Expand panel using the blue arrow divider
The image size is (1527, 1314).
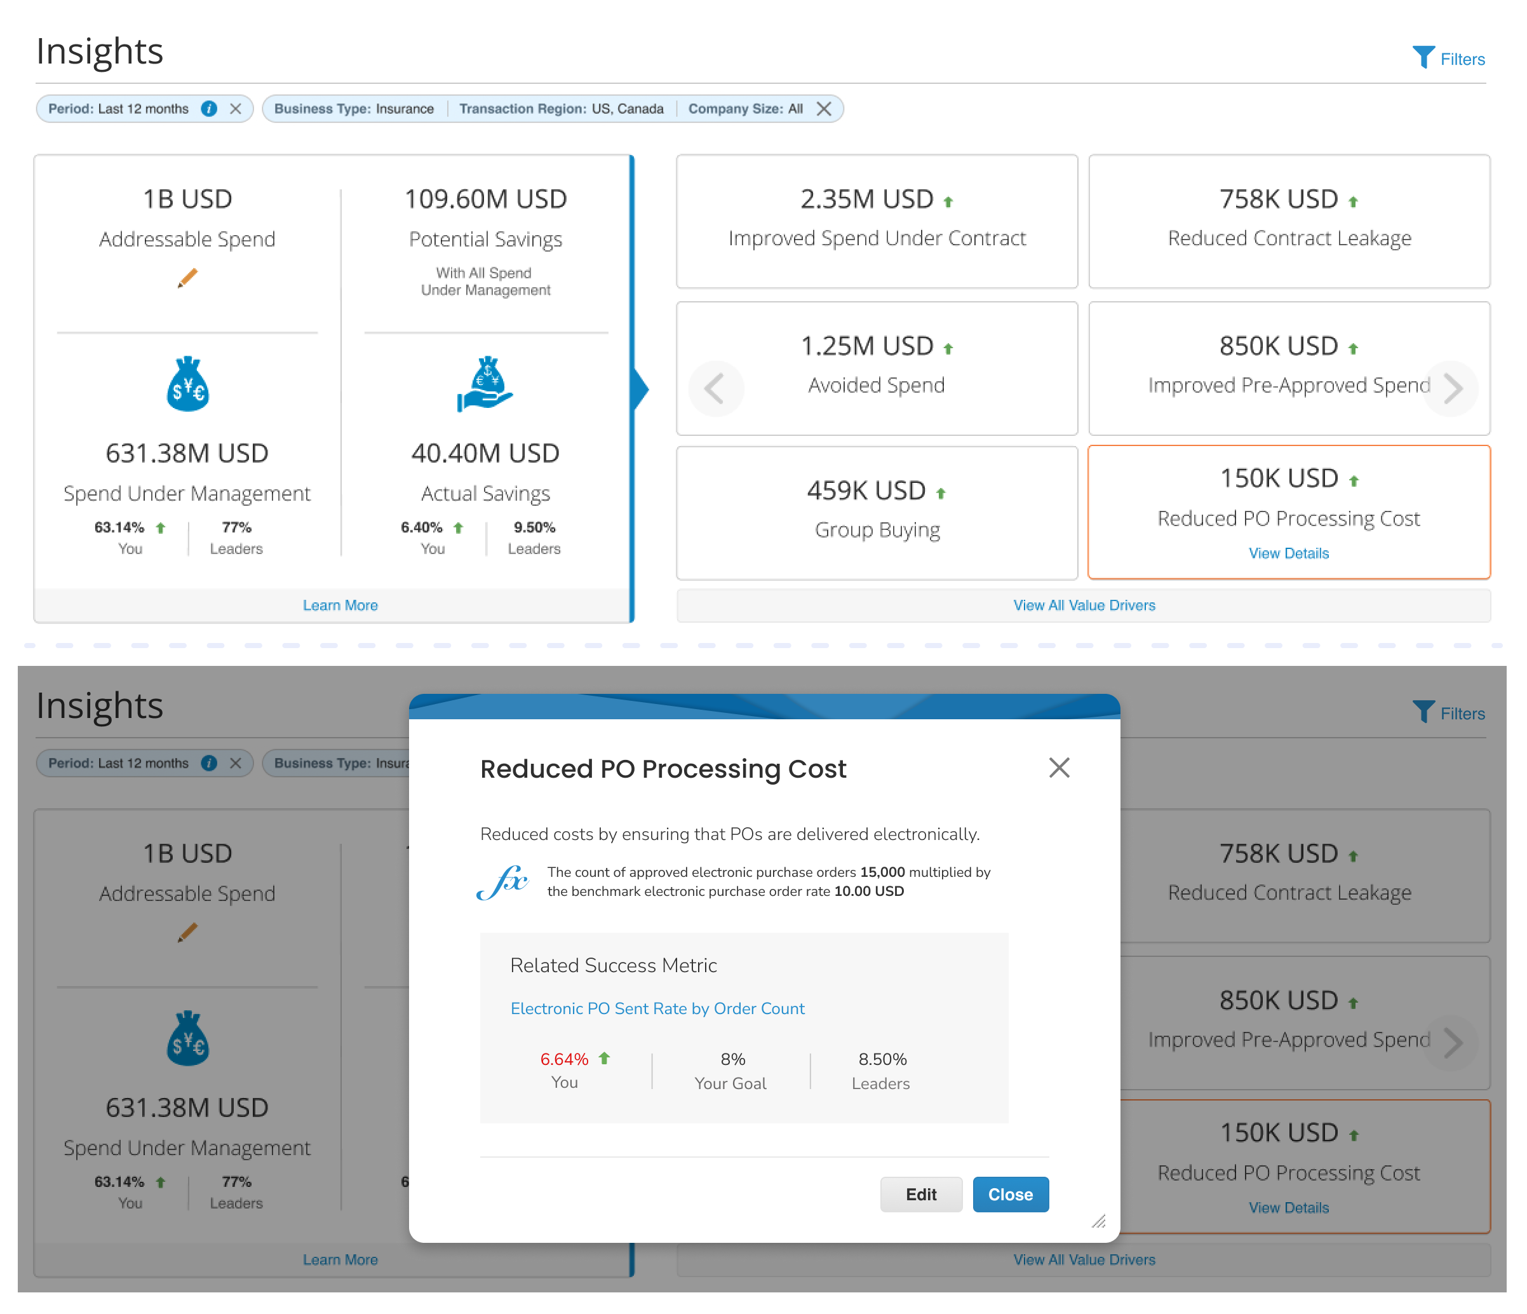[x=640, y=389]
